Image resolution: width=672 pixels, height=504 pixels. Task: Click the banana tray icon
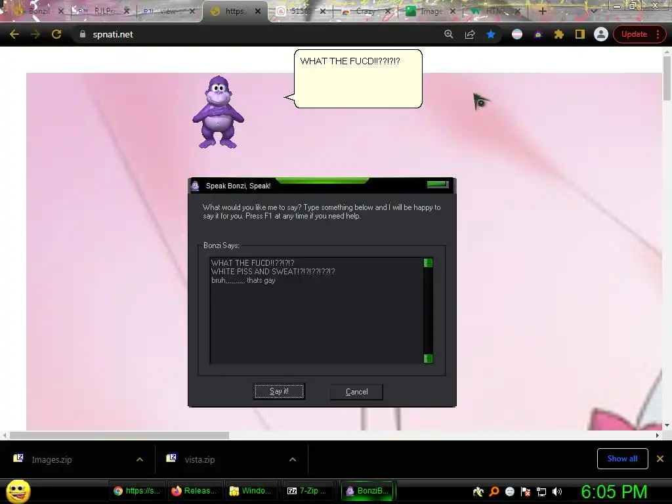tap(478, 492)
